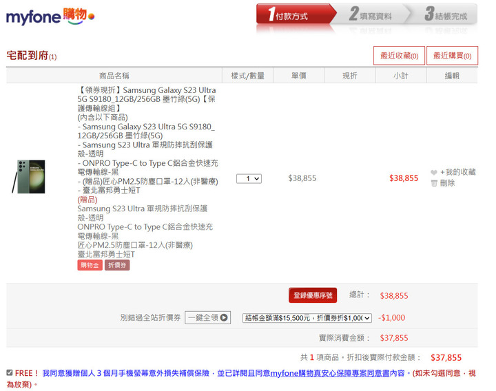Click the 編輯 column header

452,76
